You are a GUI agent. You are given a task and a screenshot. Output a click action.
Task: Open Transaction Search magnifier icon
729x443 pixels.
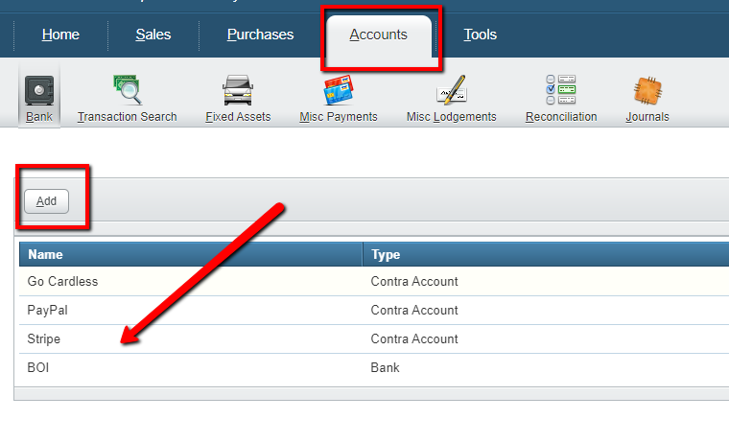(127, 90)
